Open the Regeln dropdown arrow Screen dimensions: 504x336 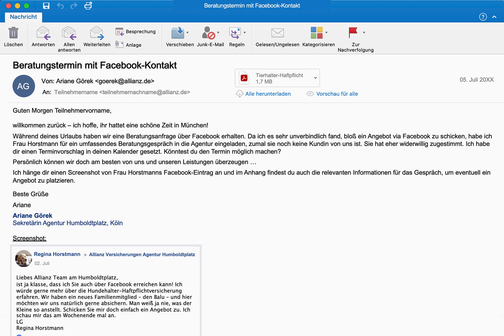pyautogui.click(x=245, y=33)
